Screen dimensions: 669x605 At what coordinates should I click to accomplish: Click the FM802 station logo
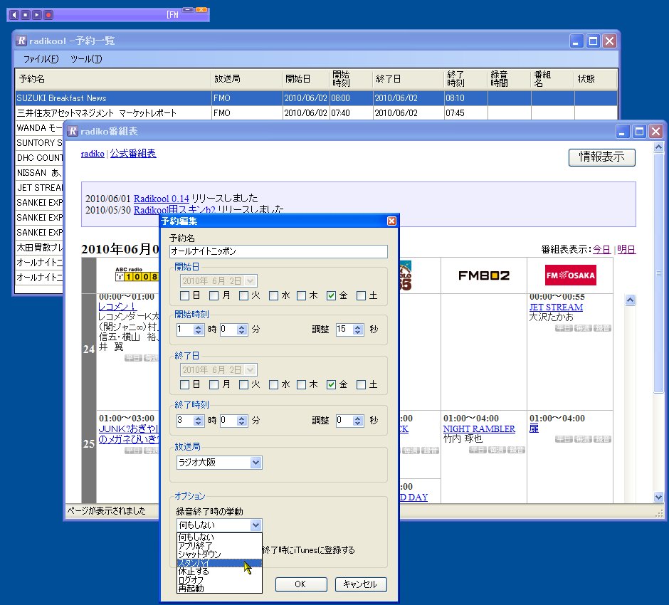click(x=484, y=275)
